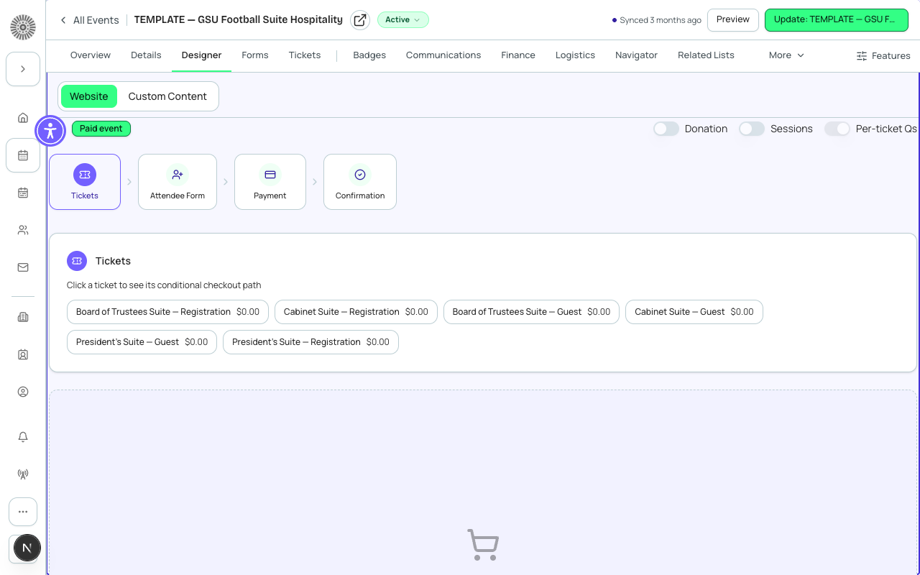Viewport: 920px width, 575px height.
Task: Go to the Home icon in sidebar
Action: pos(23,118)
